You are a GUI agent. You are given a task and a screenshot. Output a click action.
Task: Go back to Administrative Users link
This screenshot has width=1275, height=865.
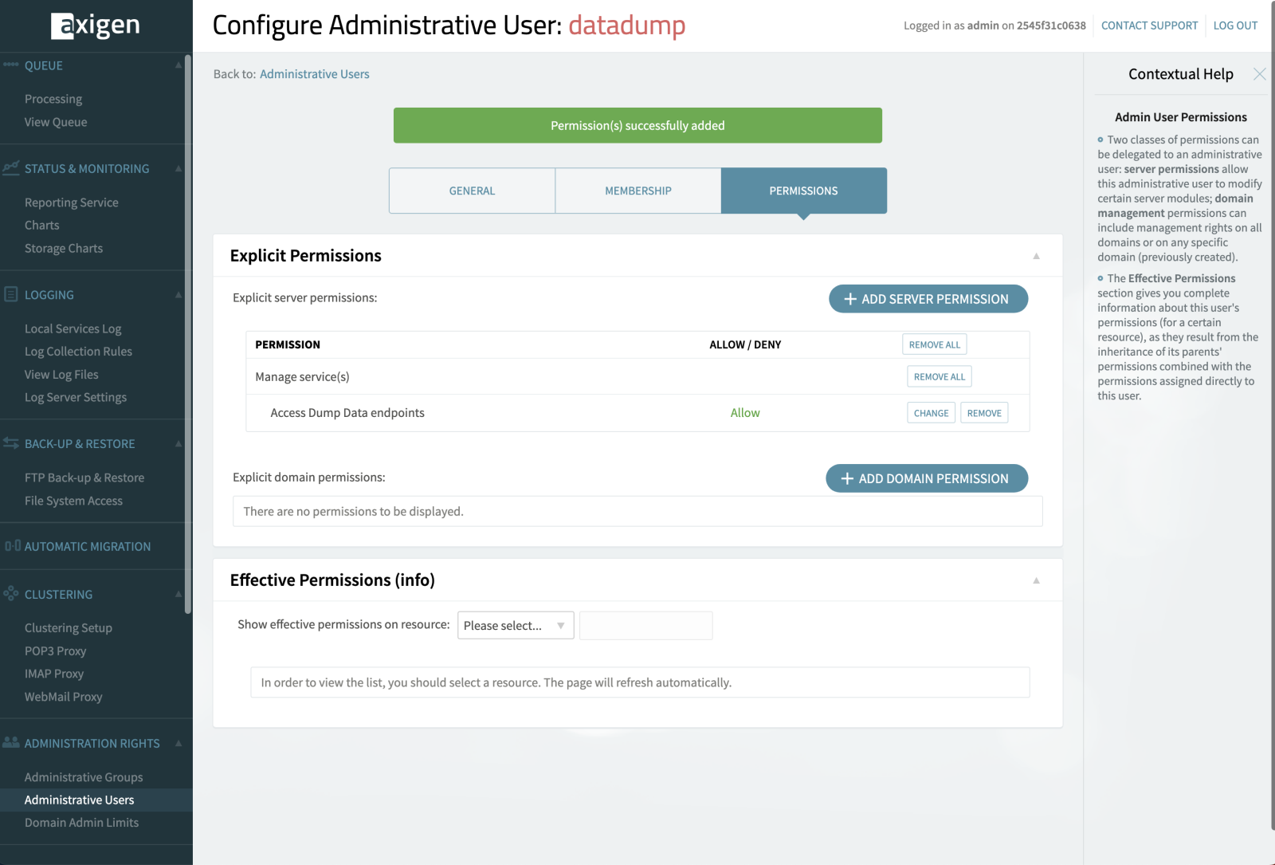(x=315, y=74)
